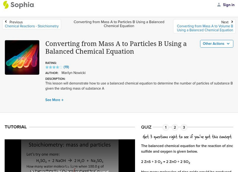Screen dimensions: 238x172
Task: Click the Sophia logo icon
Action: coord(6,5)
